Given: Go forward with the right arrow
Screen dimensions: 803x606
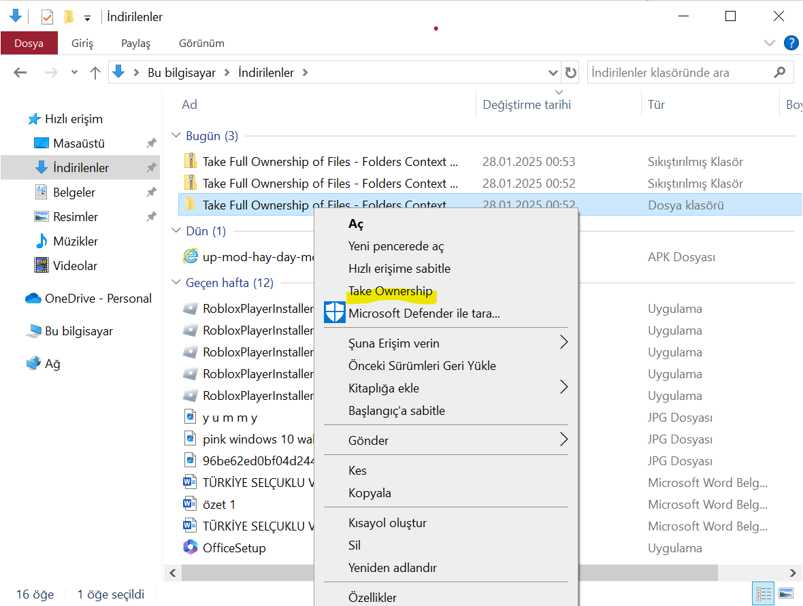Looking at the screenshot, I should 51,73.
